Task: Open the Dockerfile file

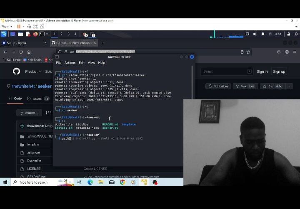Action: (x=34, y=161)
